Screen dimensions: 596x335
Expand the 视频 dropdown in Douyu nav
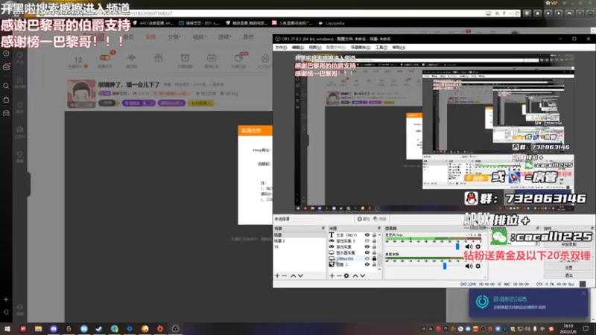[x=200, y=36]
